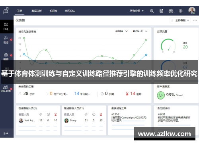Screen dimensions: 199x144
Task: Click clock icon in 在线客服人员 panel header
Action: click(x=49, y=114)
